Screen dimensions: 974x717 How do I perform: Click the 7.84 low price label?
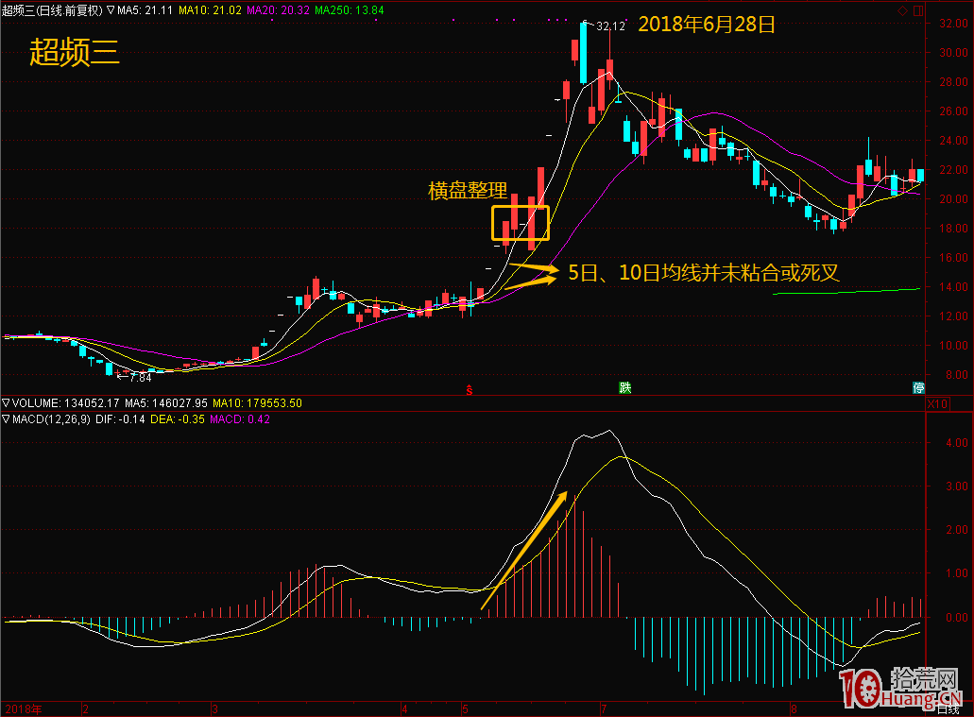[x=141, y=377]
